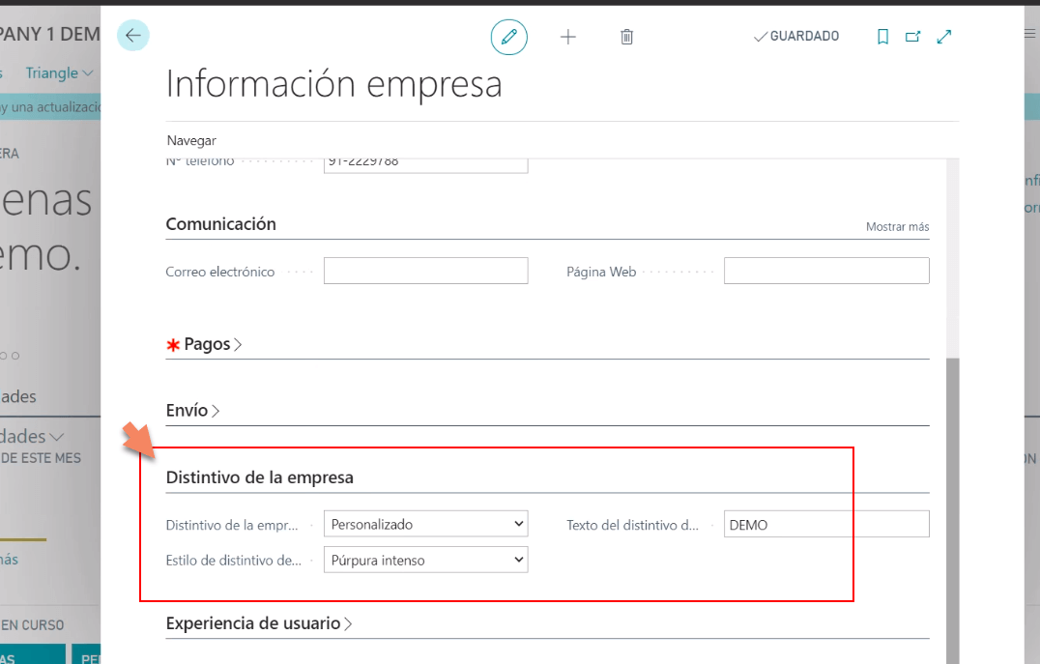Open the Personalizado distintivo dropdown
Viewport: 1040px width, 664px height.
(x=425, y=524)
